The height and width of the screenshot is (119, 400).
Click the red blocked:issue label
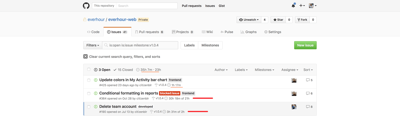point(170,93)
